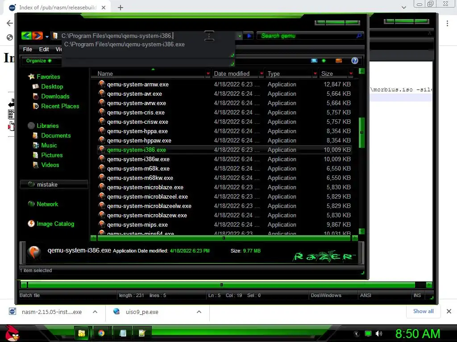
Task: Open the Size column filter arrow
Action: click(351, 73)
